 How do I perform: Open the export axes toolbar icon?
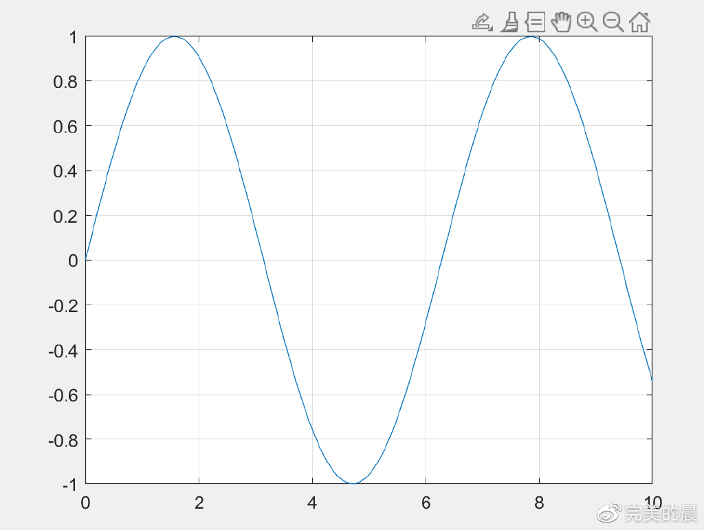coord(483,22)
